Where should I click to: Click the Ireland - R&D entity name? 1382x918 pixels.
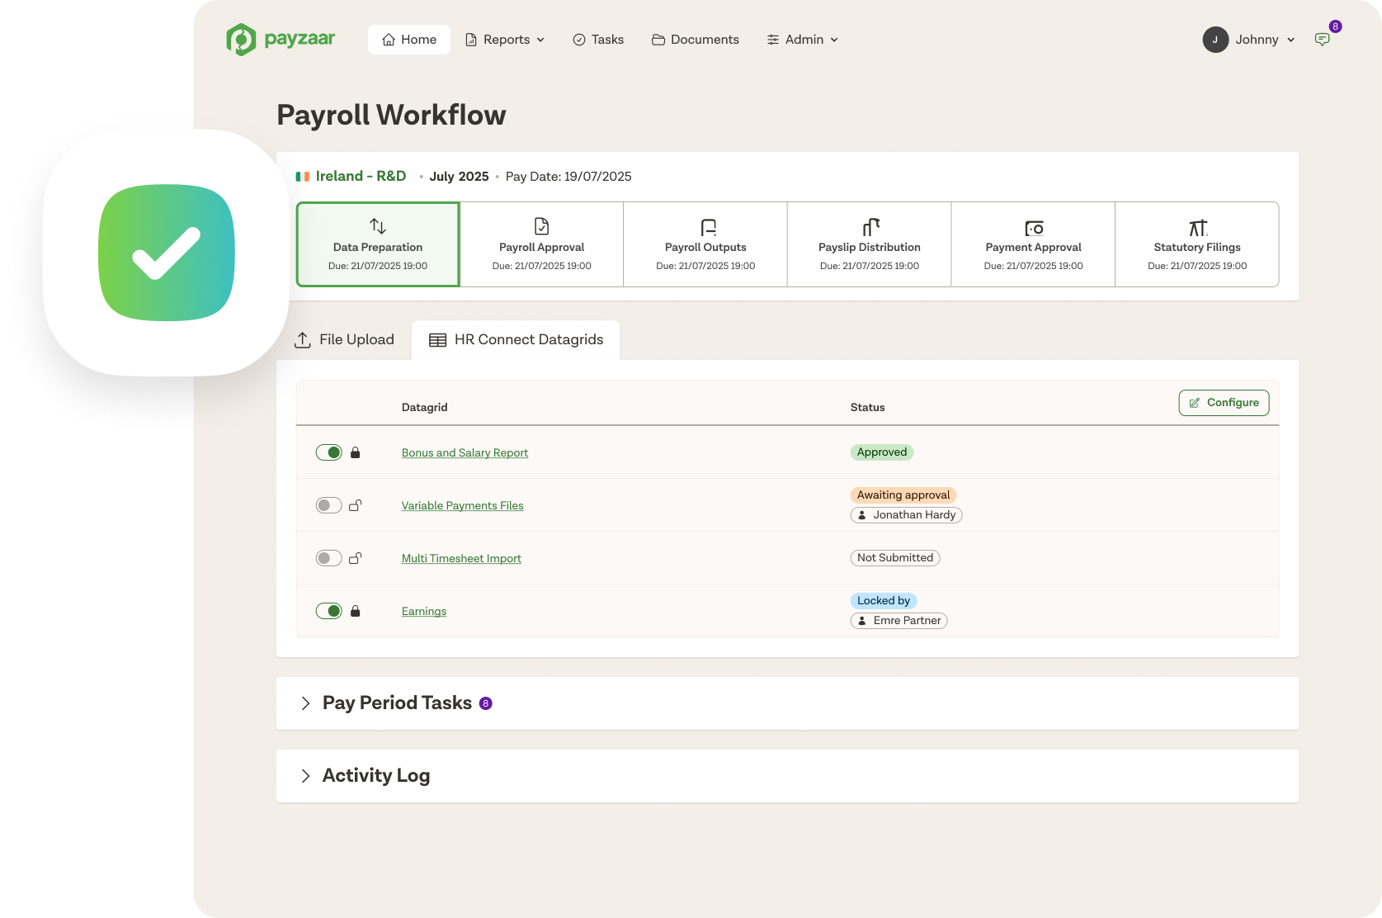(x=361, y=177)
